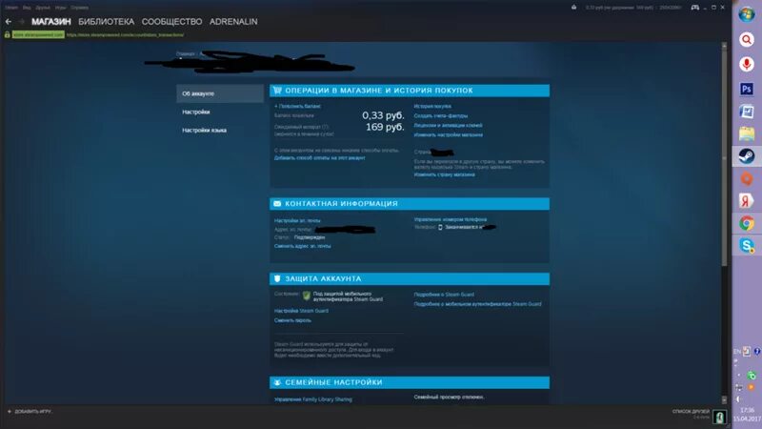Image resolution: width=762 pixels, height=429 pixels.
Task: Click the 0,33 руб. wallet balance
Action: (383, 115)
